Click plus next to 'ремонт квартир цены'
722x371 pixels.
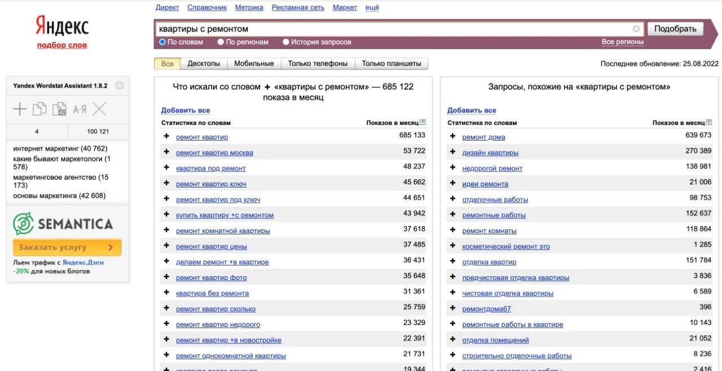[166, 246]
